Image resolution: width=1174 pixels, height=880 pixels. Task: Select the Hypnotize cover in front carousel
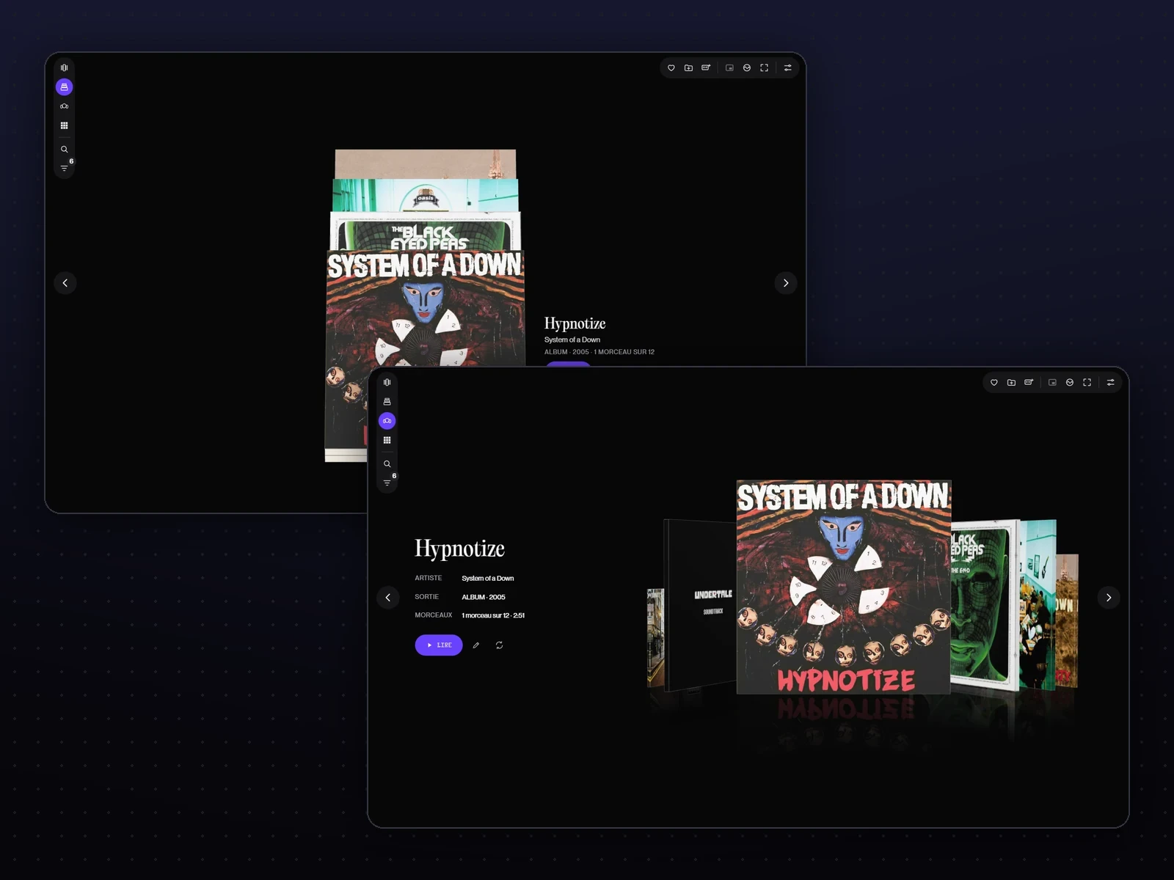[x=844, y=587]
